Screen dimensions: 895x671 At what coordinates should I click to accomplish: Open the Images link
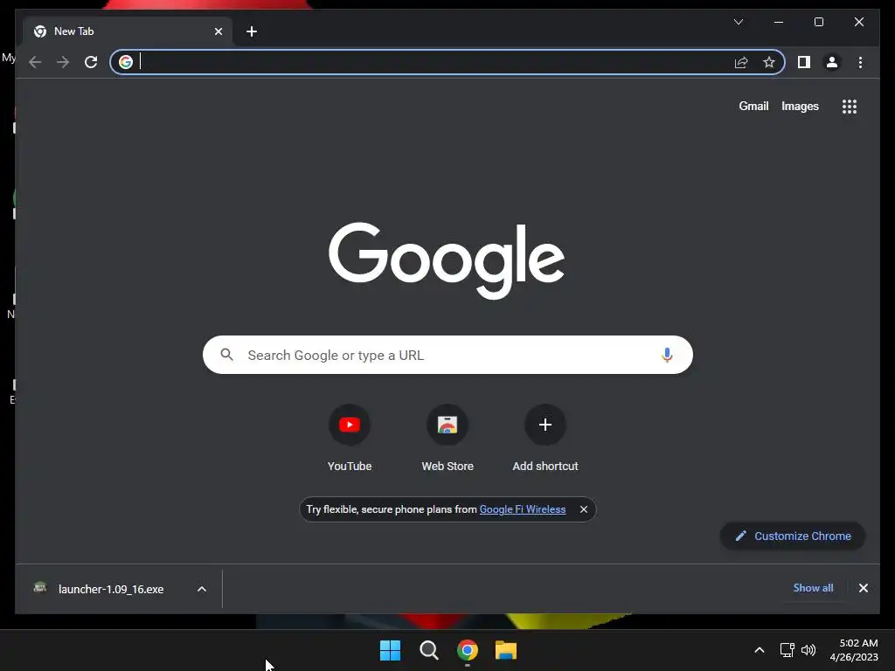[x=800, y=106]
